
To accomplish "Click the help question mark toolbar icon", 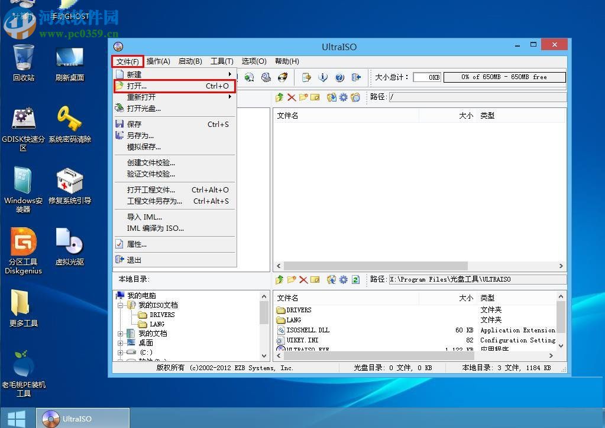I will click(339, 77).
